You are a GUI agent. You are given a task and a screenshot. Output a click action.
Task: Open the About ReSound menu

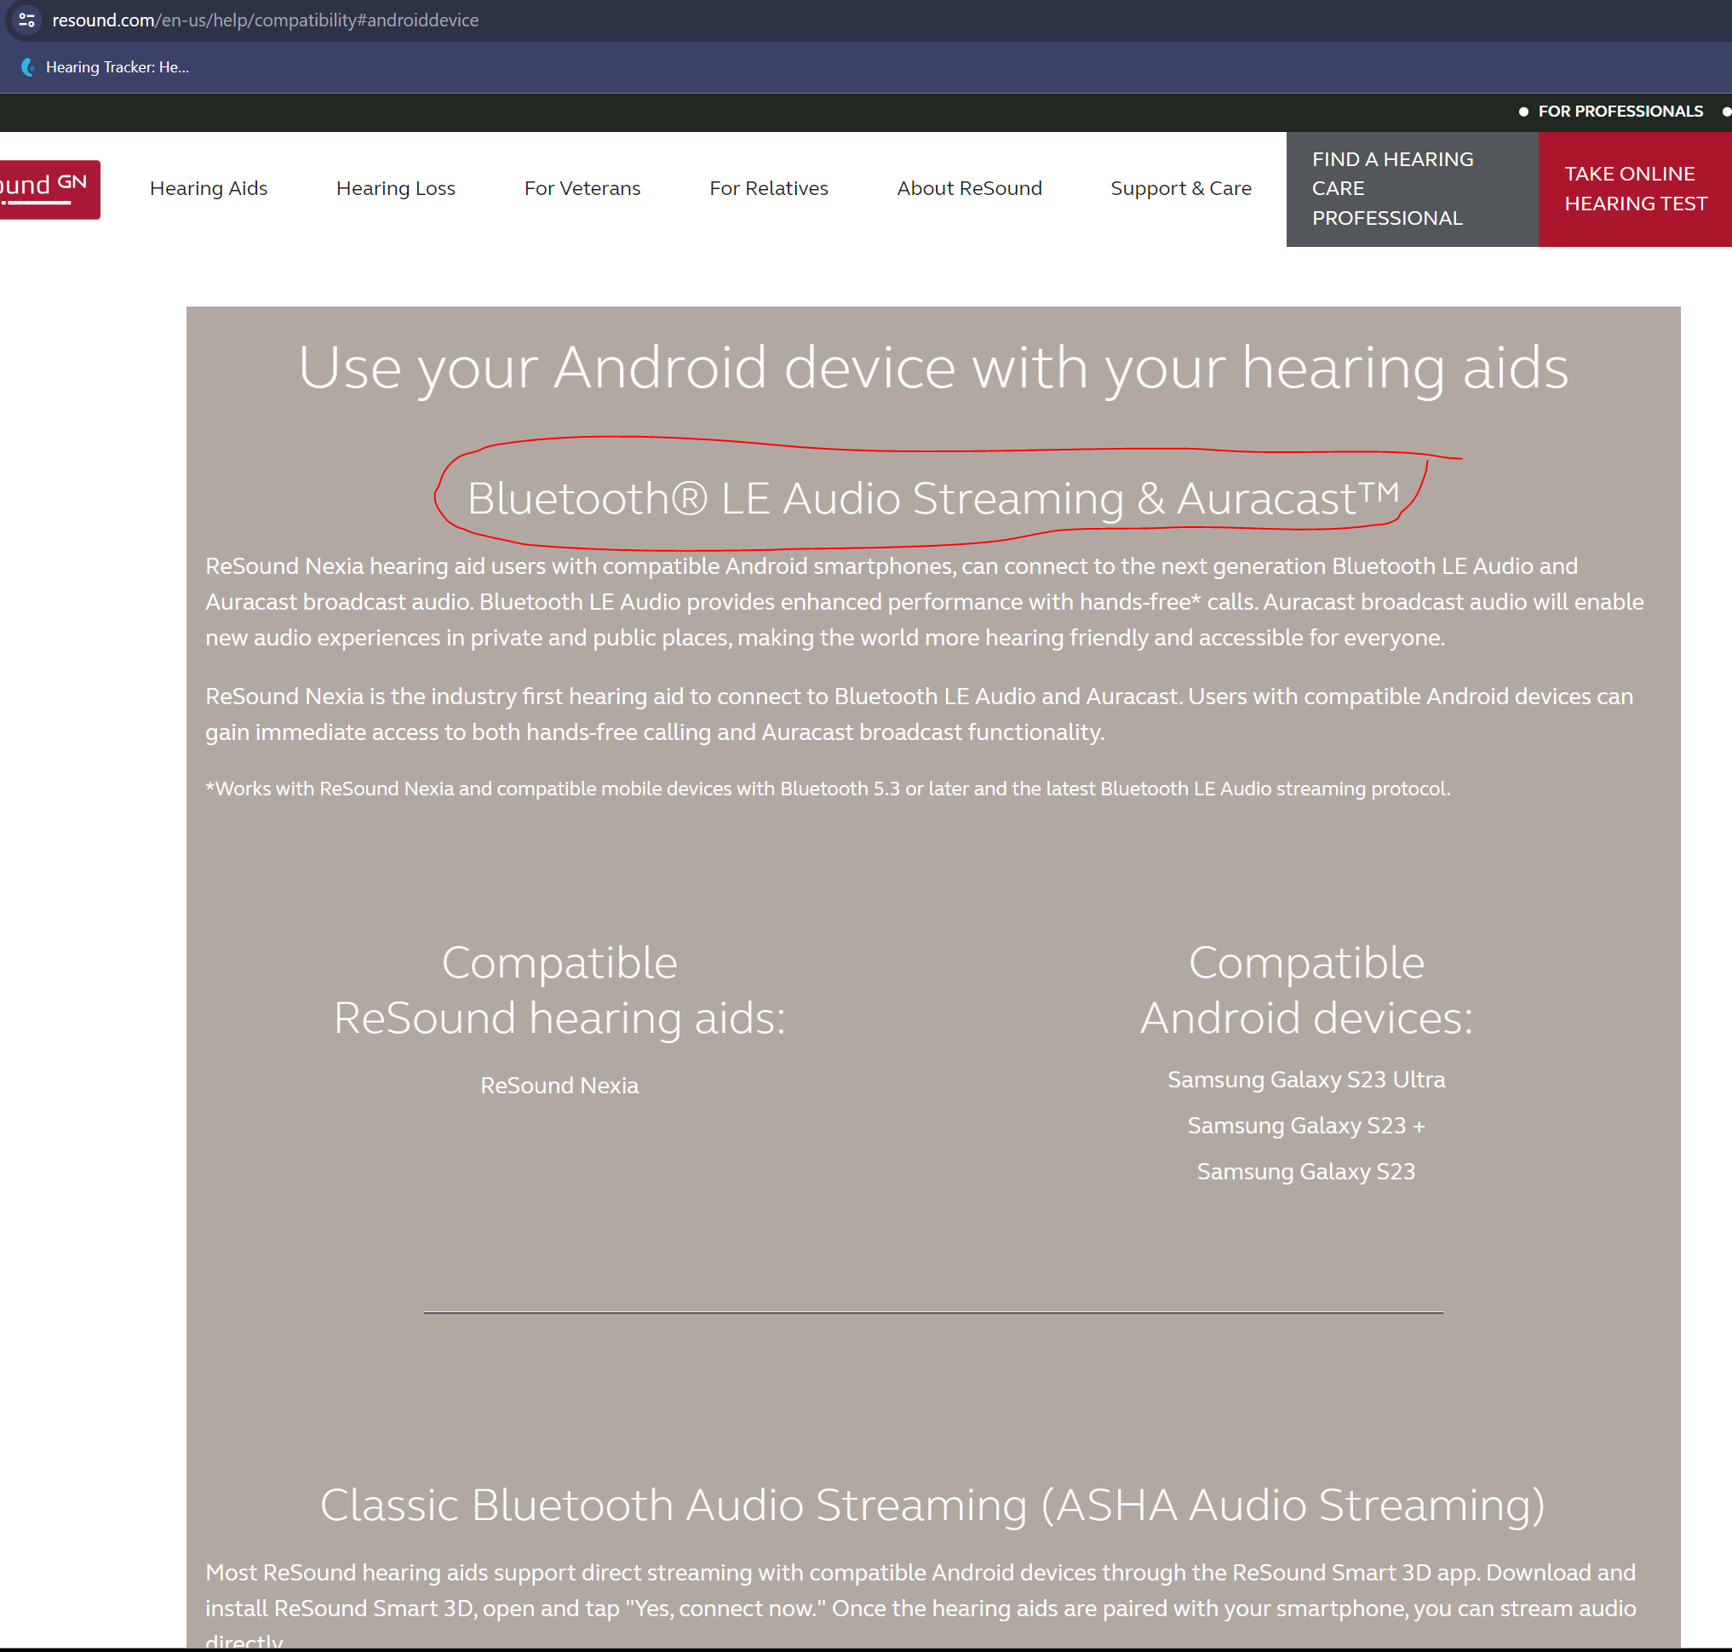point(970,188)
